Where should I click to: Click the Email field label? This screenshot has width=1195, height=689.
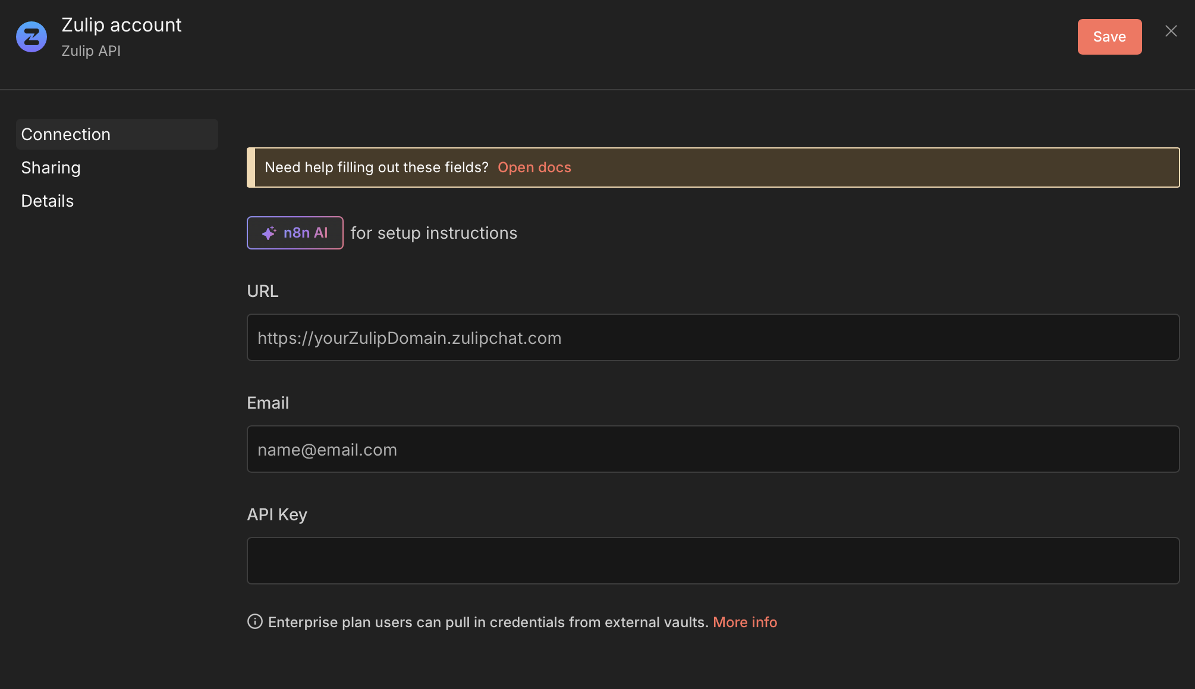click(268, 403)
